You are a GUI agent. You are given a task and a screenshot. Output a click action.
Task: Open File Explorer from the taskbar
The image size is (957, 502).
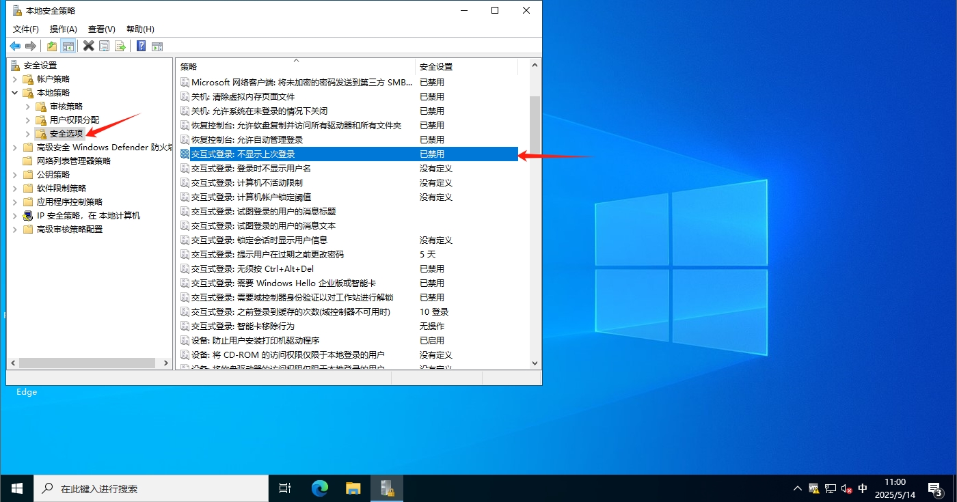[353, 488]
